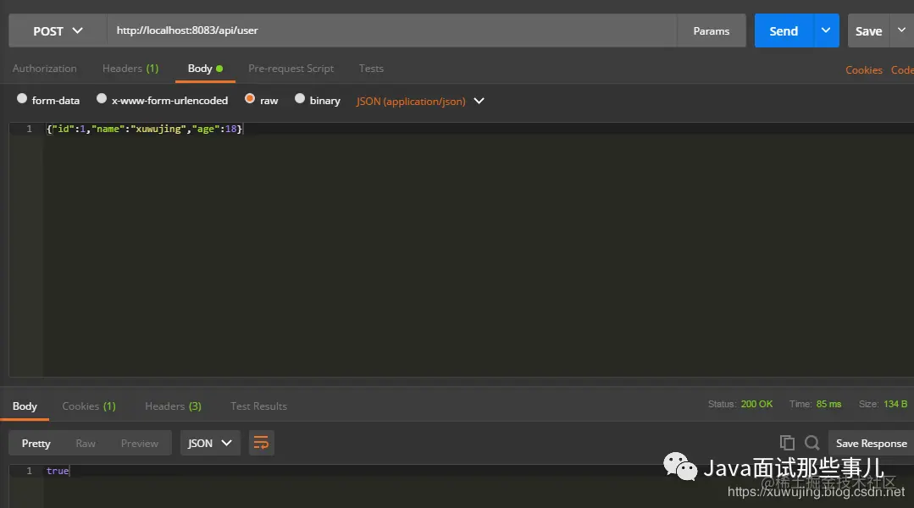
Task: Select the Raw response view
Action: (86, 444)
